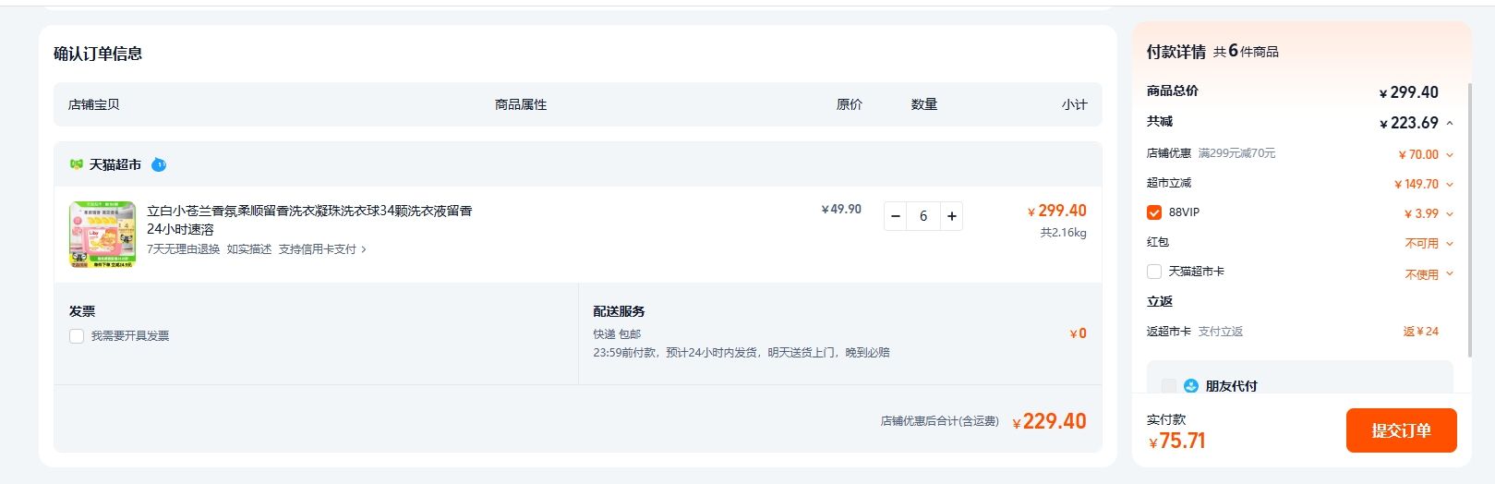Click the original price ¥49.90

click(841, 210)
